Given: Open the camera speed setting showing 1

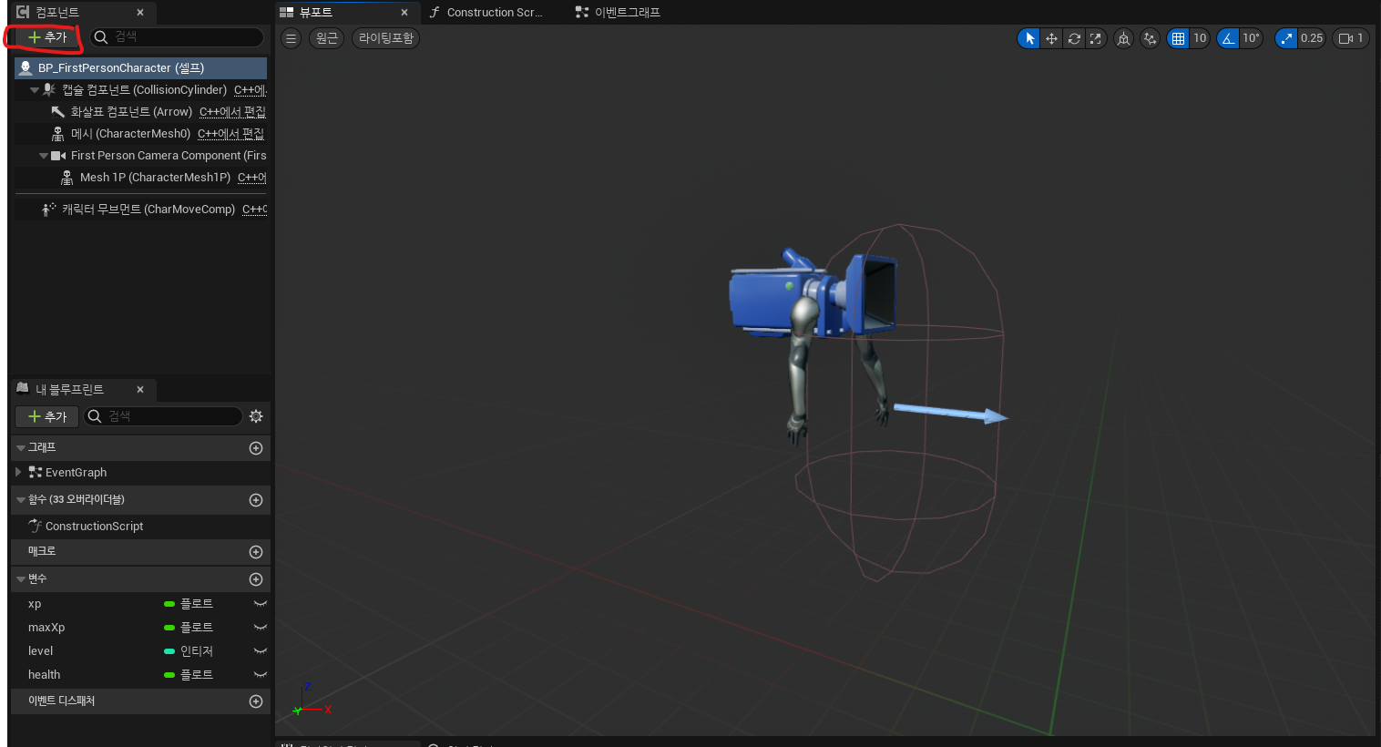Looking at the screenshot, I should [x=1351, y=38].
